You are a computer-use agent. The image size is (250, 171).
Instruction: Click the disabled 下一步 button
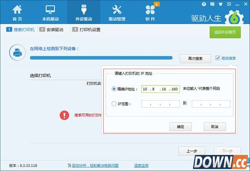(227, 151)
